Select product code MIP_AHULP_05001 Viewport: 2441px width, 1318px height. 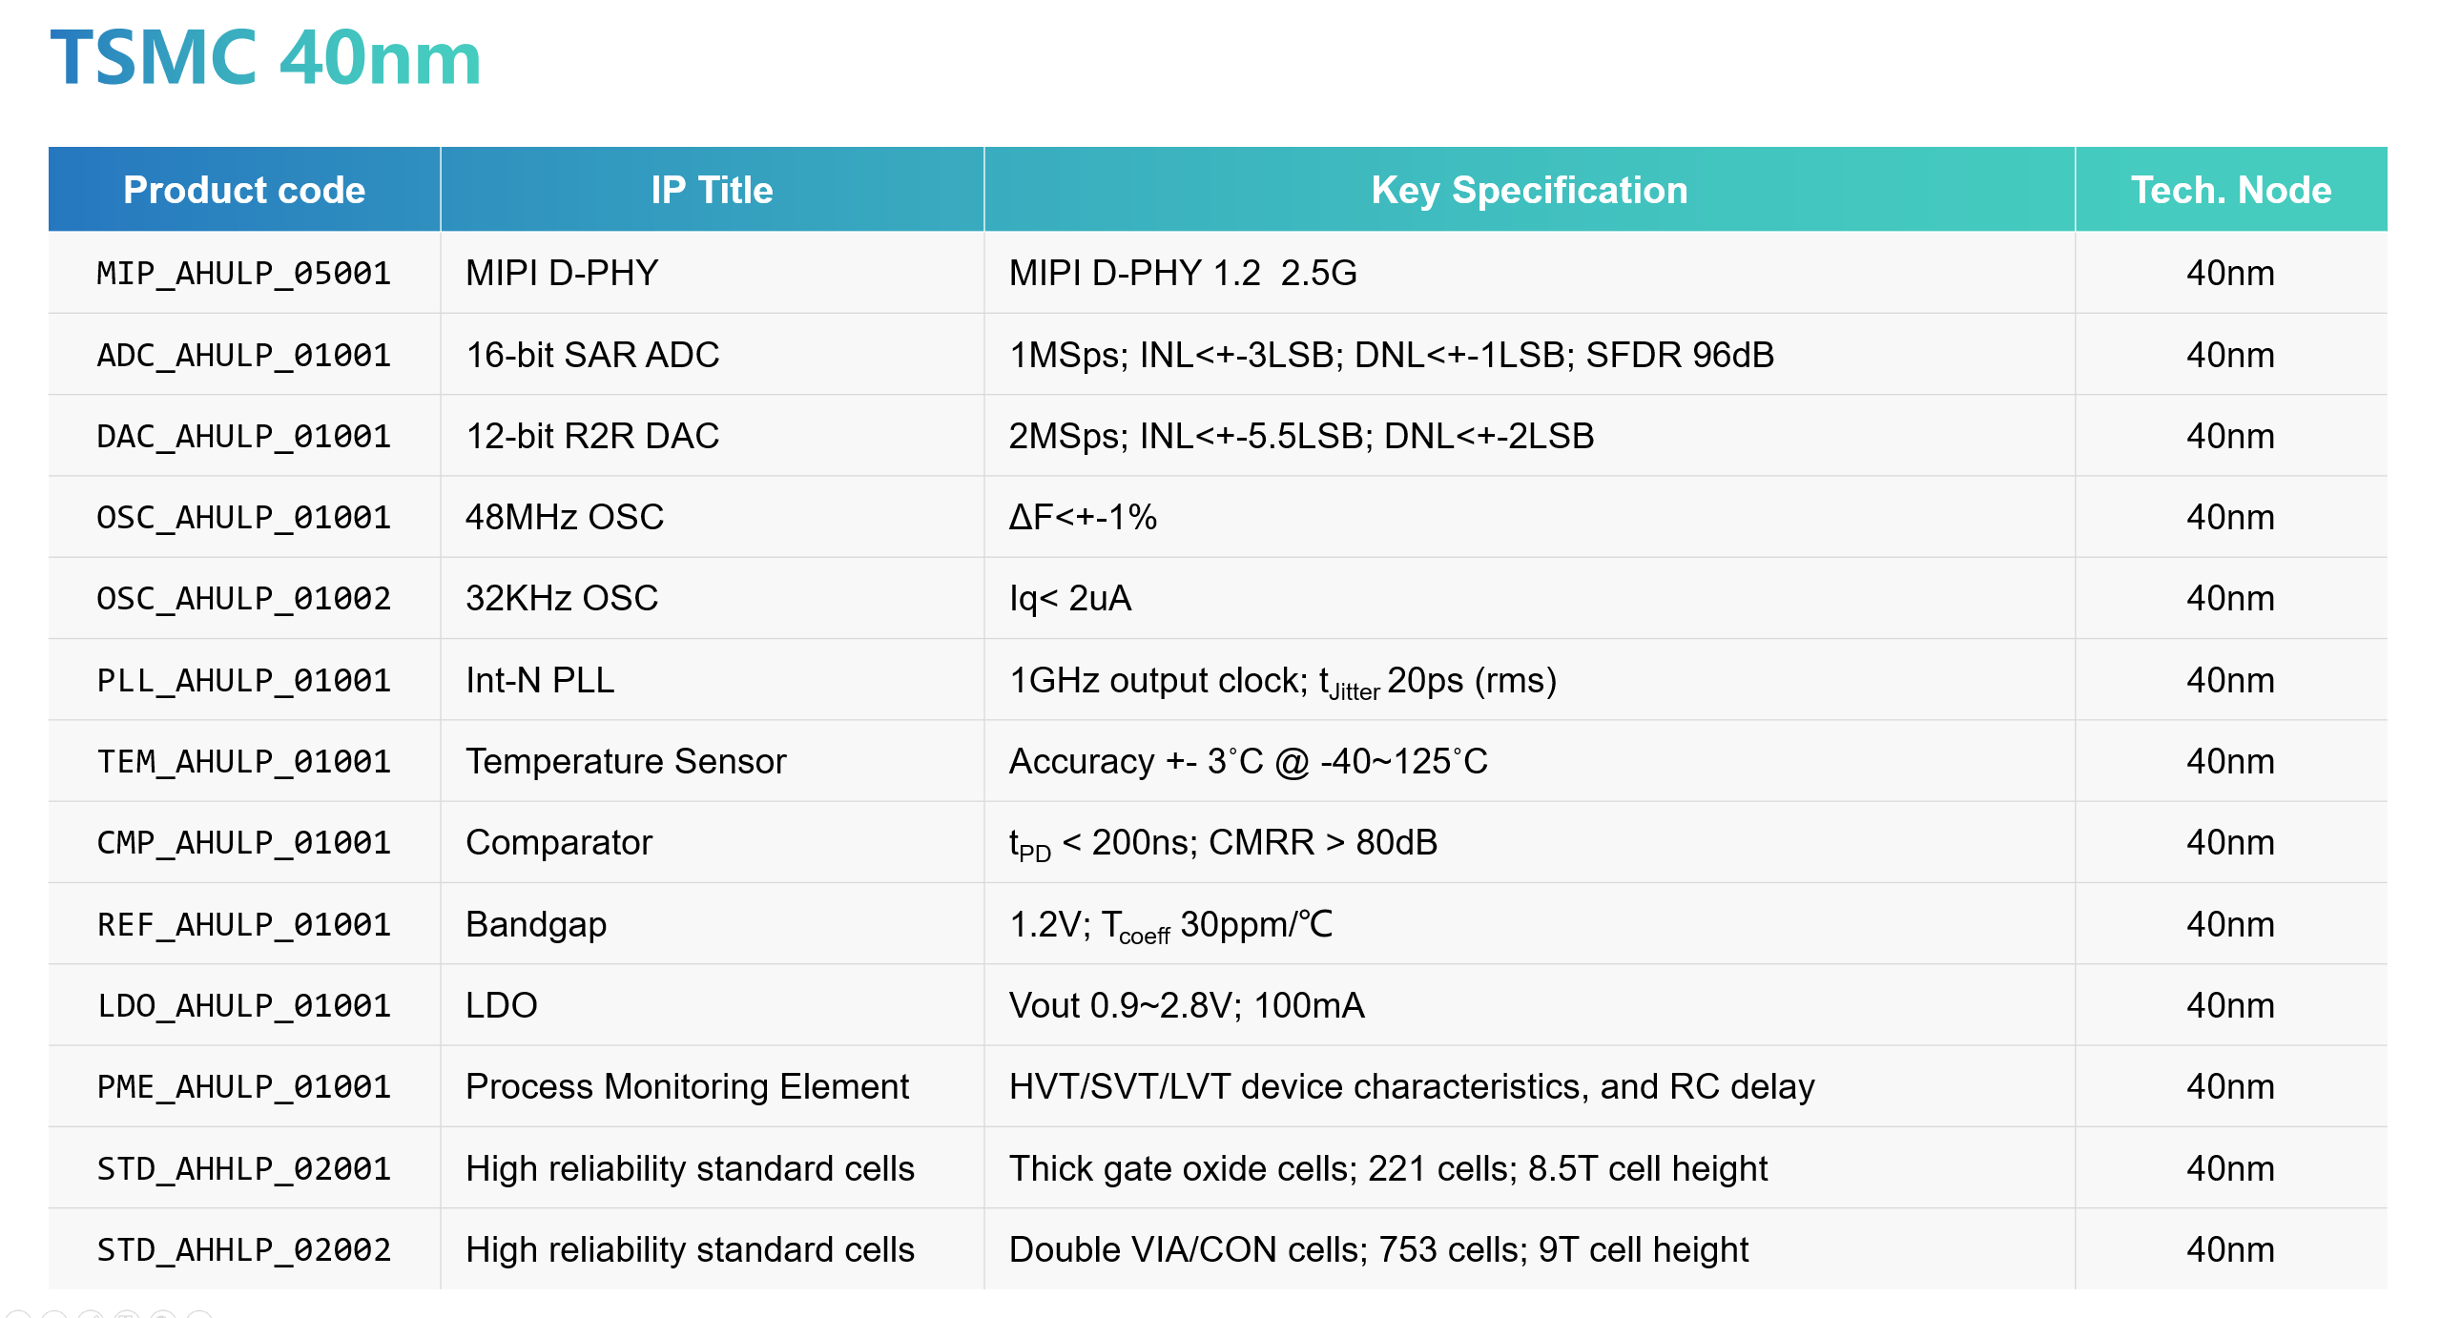[244, 274]
